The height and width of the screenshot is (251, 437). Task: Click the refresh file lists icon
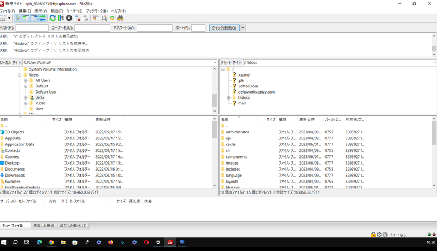point(52,18)
